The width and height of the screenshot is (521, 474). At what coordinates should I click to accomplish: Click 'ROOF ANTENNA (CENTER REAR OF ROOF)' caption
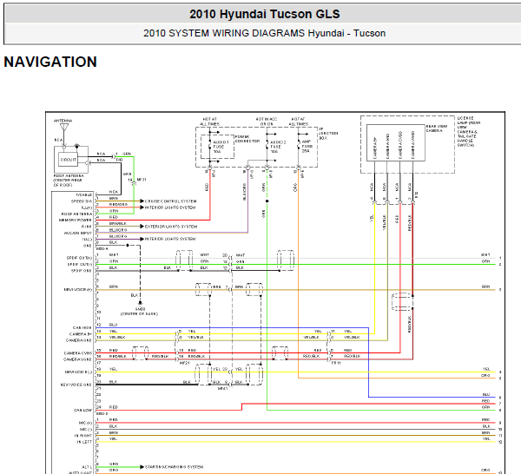69,181
